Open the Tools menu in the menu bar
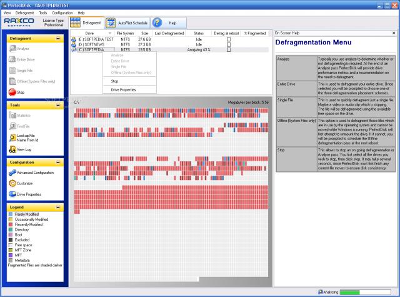This screenshot has width=400, height=297. (x=43, y=13)
